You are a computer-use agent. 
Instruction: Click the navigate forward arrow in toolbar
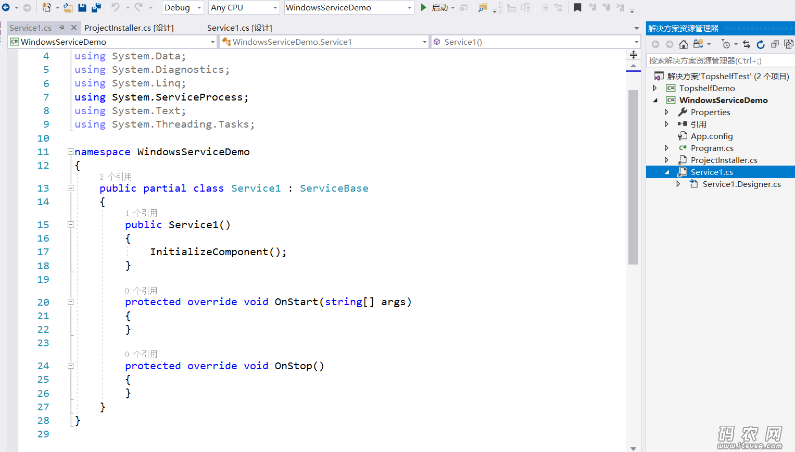27,8
